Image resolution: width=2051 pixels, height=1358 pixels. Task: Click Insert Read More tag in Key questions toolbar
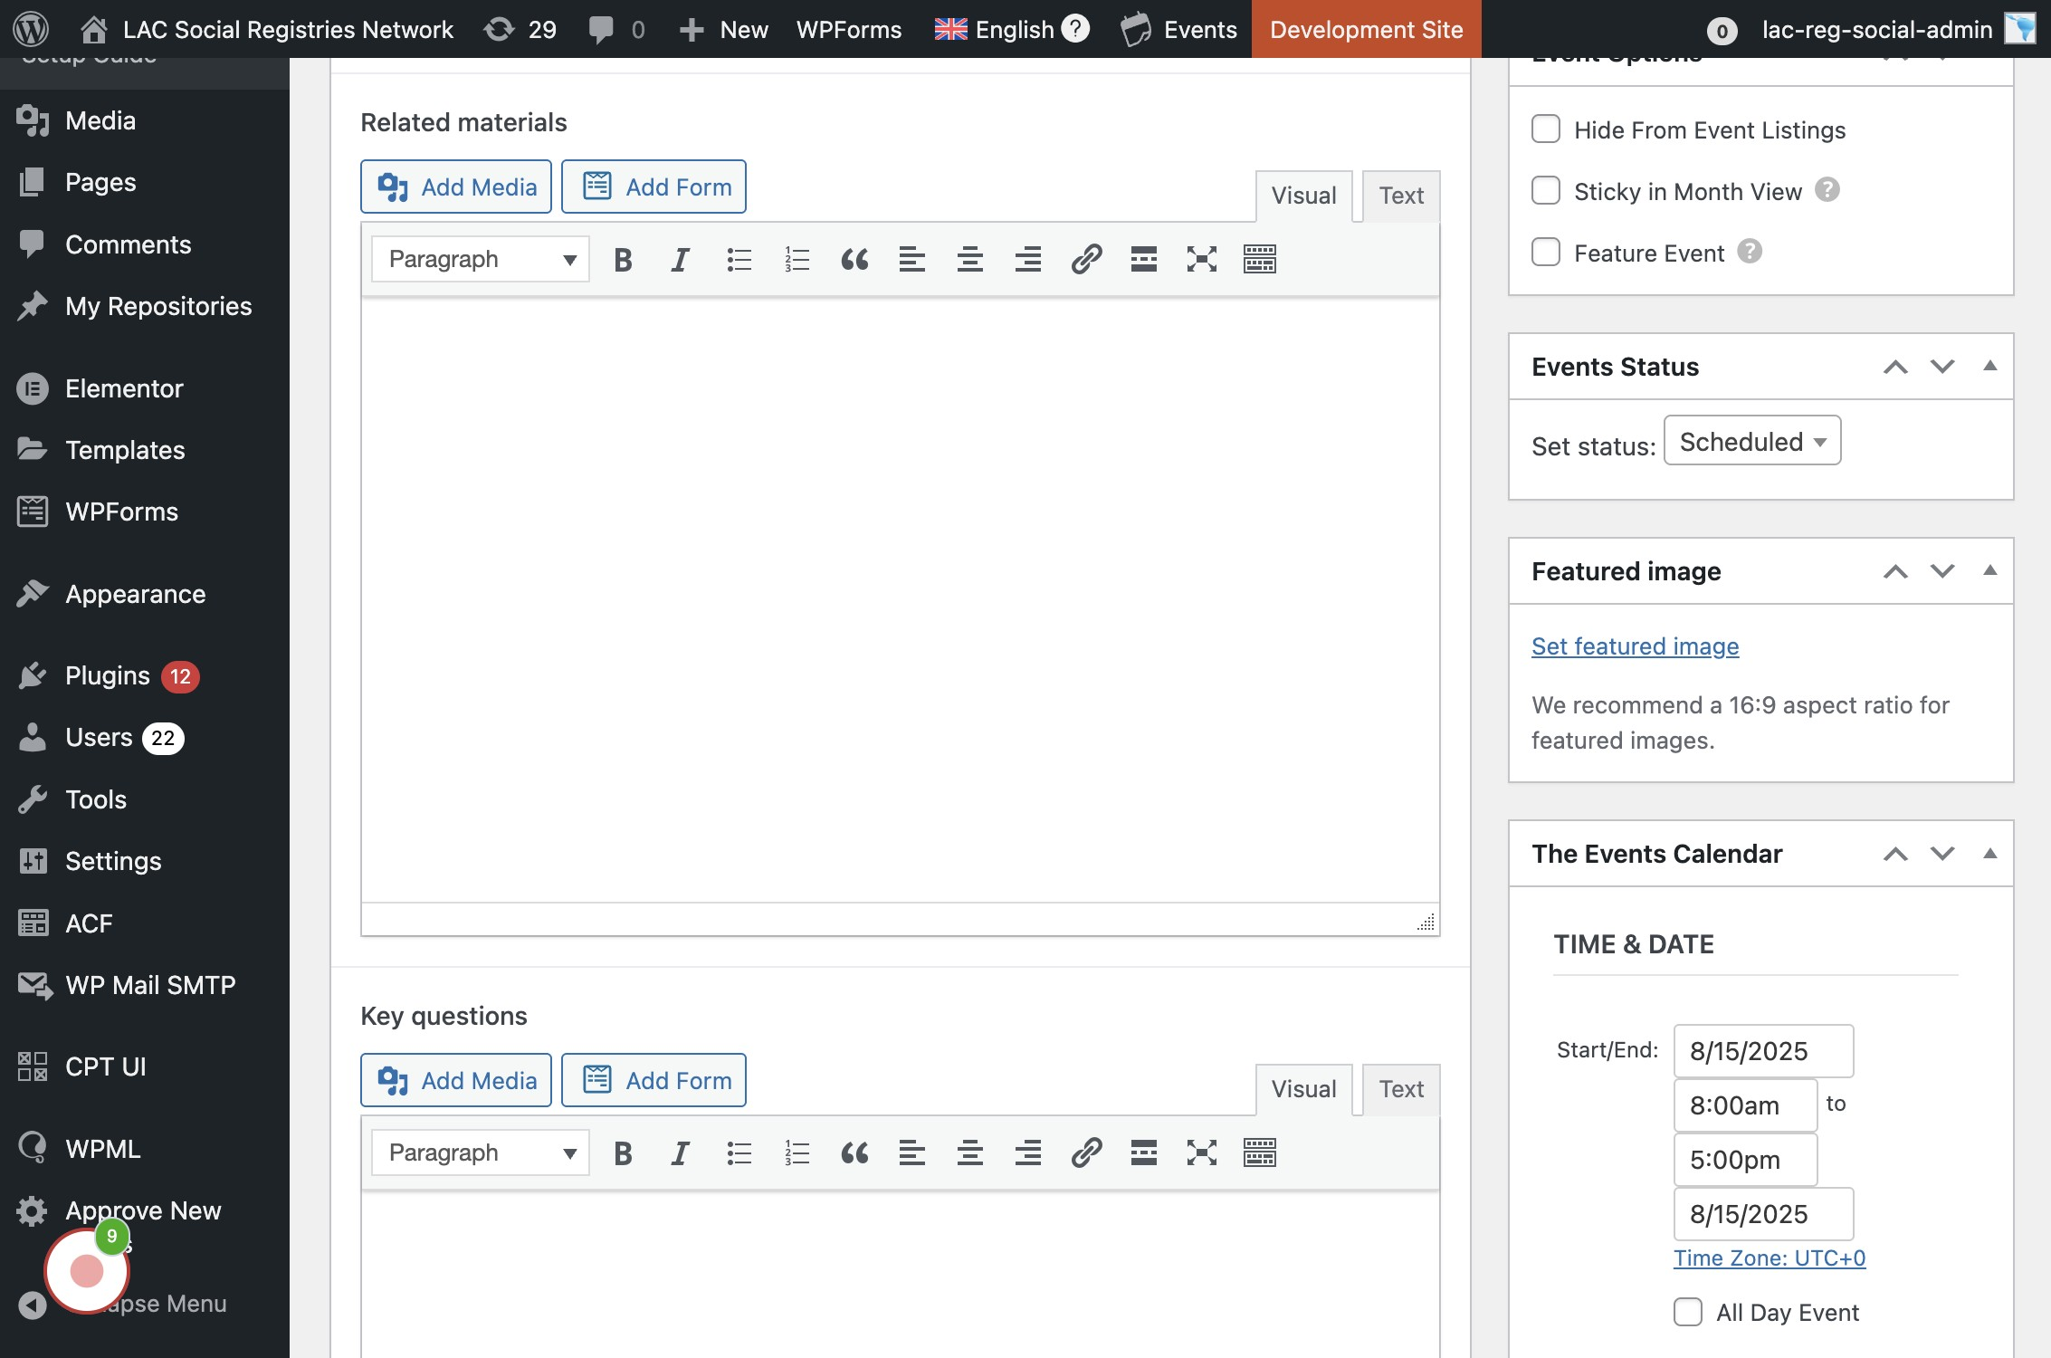pos(1143,1153)
